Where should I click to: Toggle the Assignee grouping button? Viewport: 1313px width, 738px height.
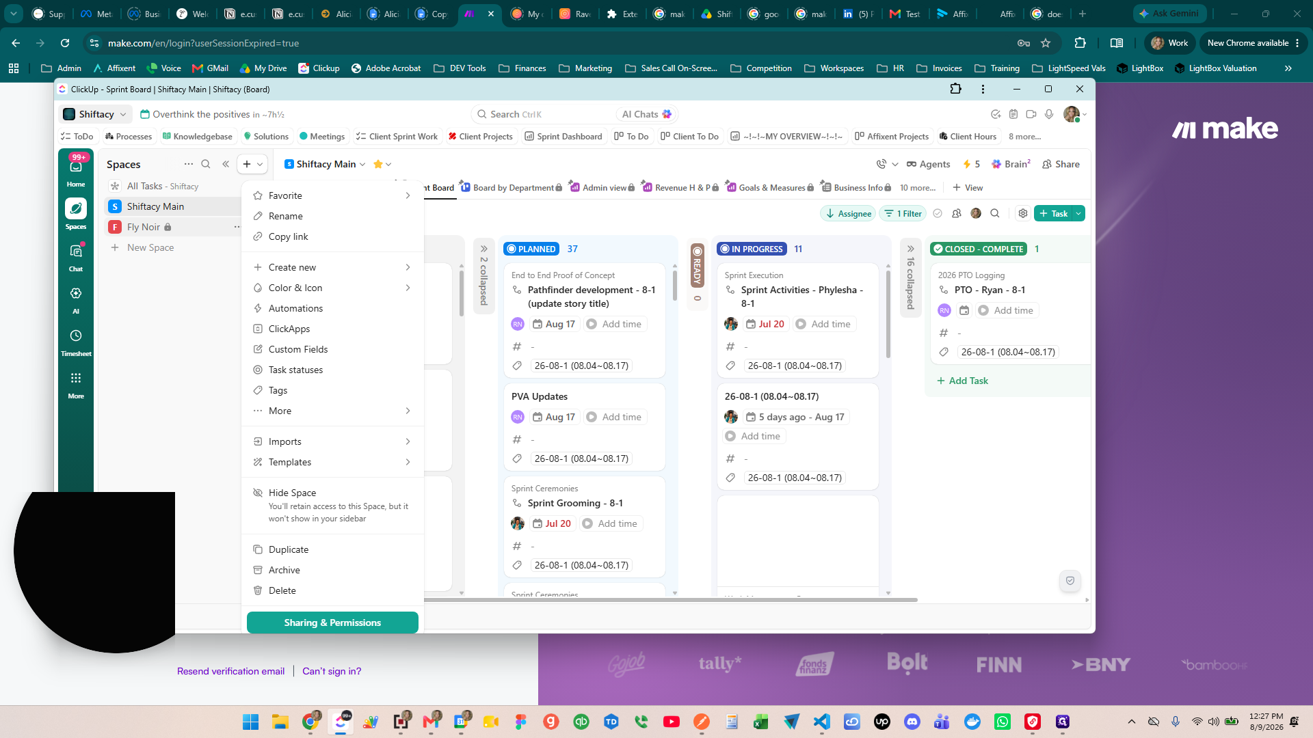pos(848,213)
